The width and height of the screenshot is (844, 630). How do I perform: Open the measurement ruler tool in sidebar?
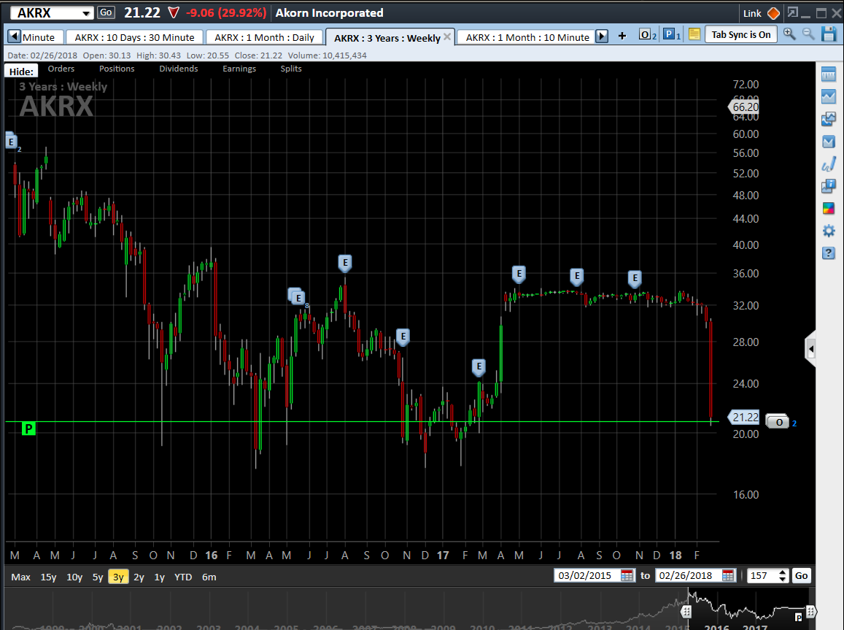coord(829,74)
